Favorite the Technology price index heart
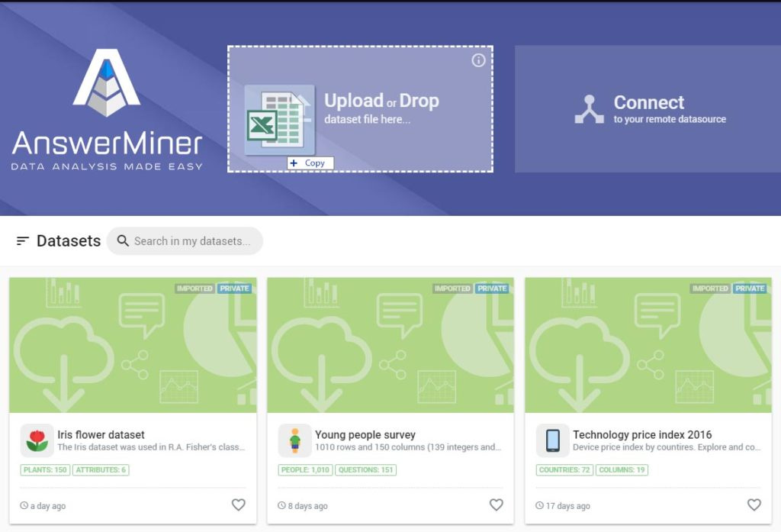 click(x=754, y=505)
